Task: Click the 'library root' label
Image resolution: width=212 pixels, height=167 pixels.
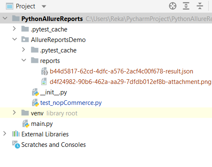Action: pos(62,113)
